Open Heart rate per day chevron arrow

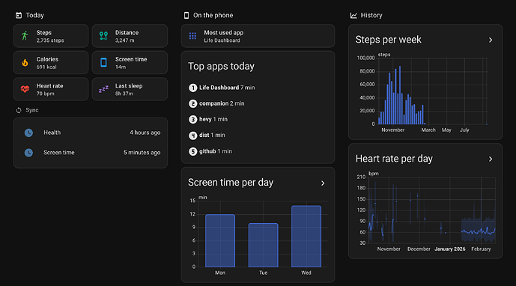[491, 159]
